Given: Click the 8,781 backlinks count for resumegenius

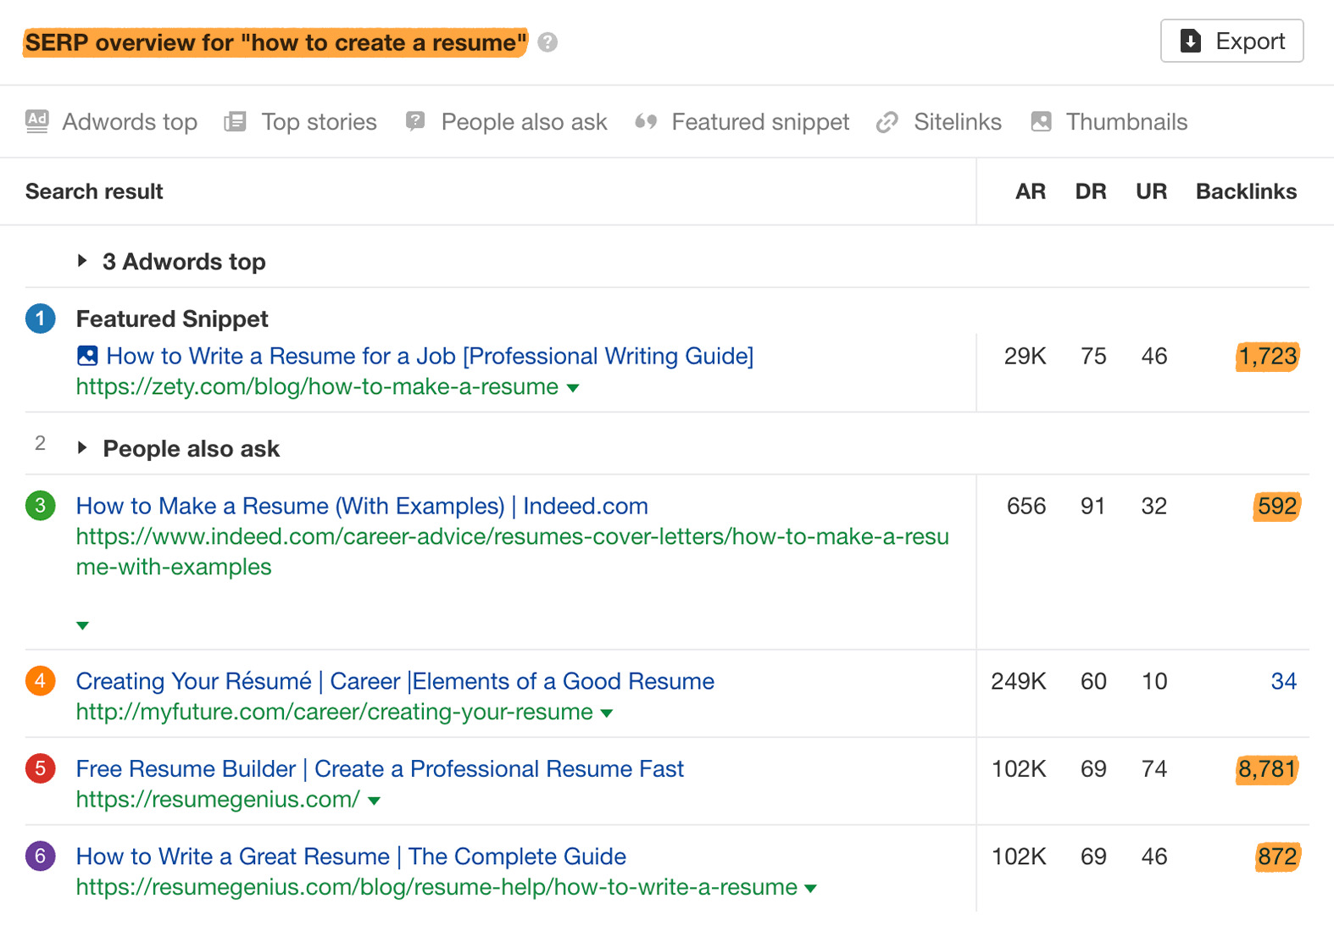Looking at the screenshot, I should 1267,768.
